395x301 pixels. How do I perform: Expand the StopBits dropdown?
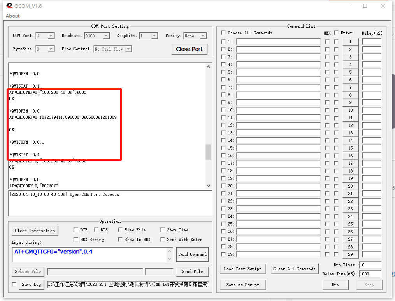tap(154, 36)
